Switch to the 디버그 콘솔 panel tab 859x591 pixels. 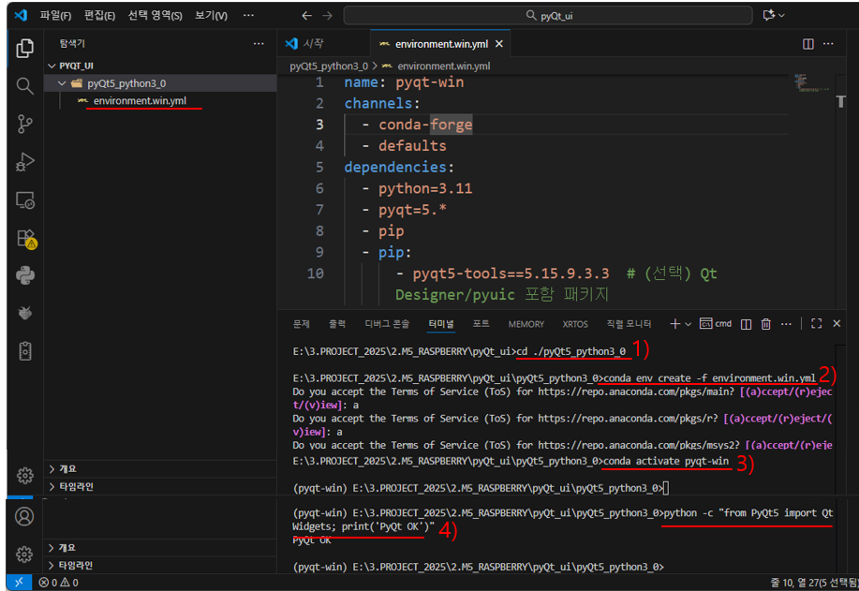coord(387,324)
